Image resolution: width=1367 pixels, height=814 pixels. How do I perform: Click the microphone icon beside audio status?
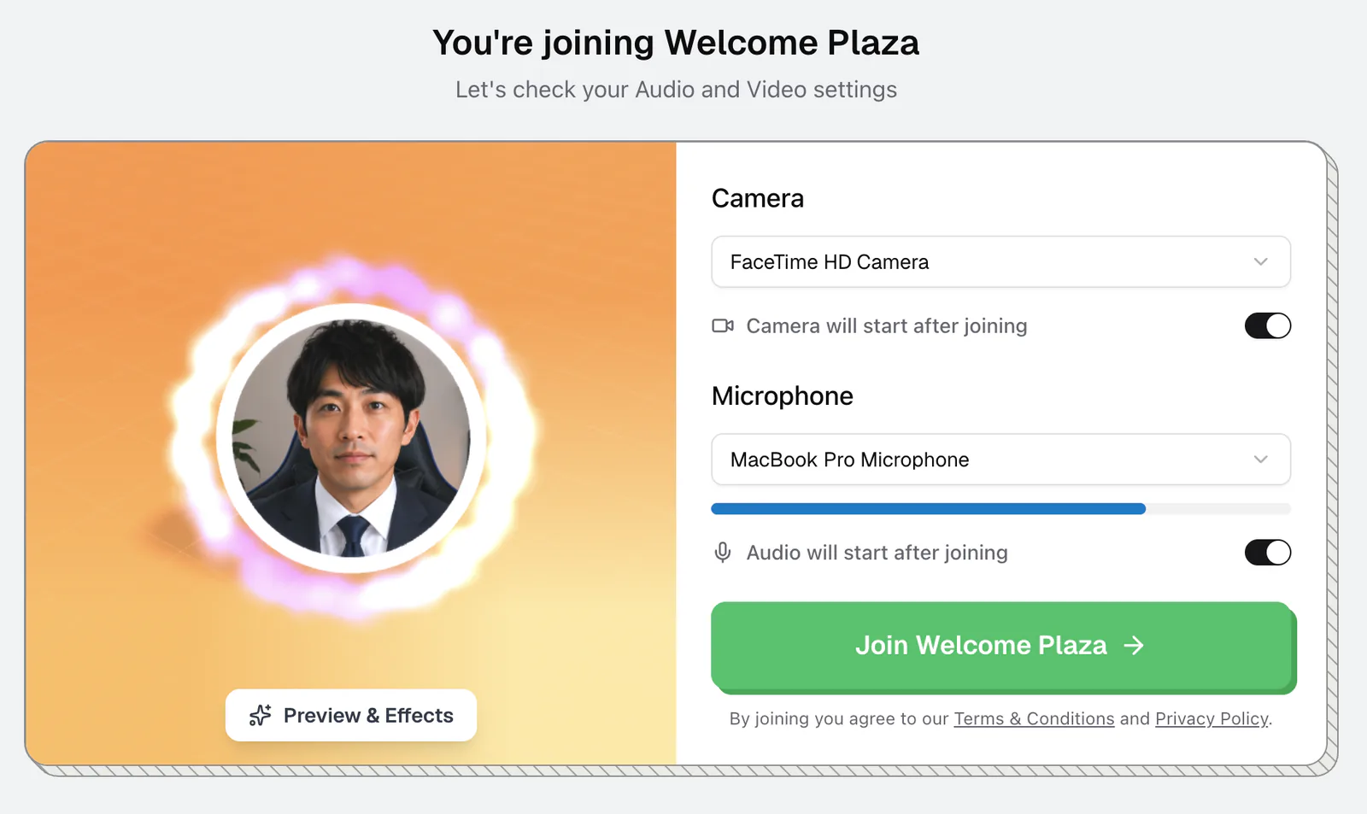(723, 553)
